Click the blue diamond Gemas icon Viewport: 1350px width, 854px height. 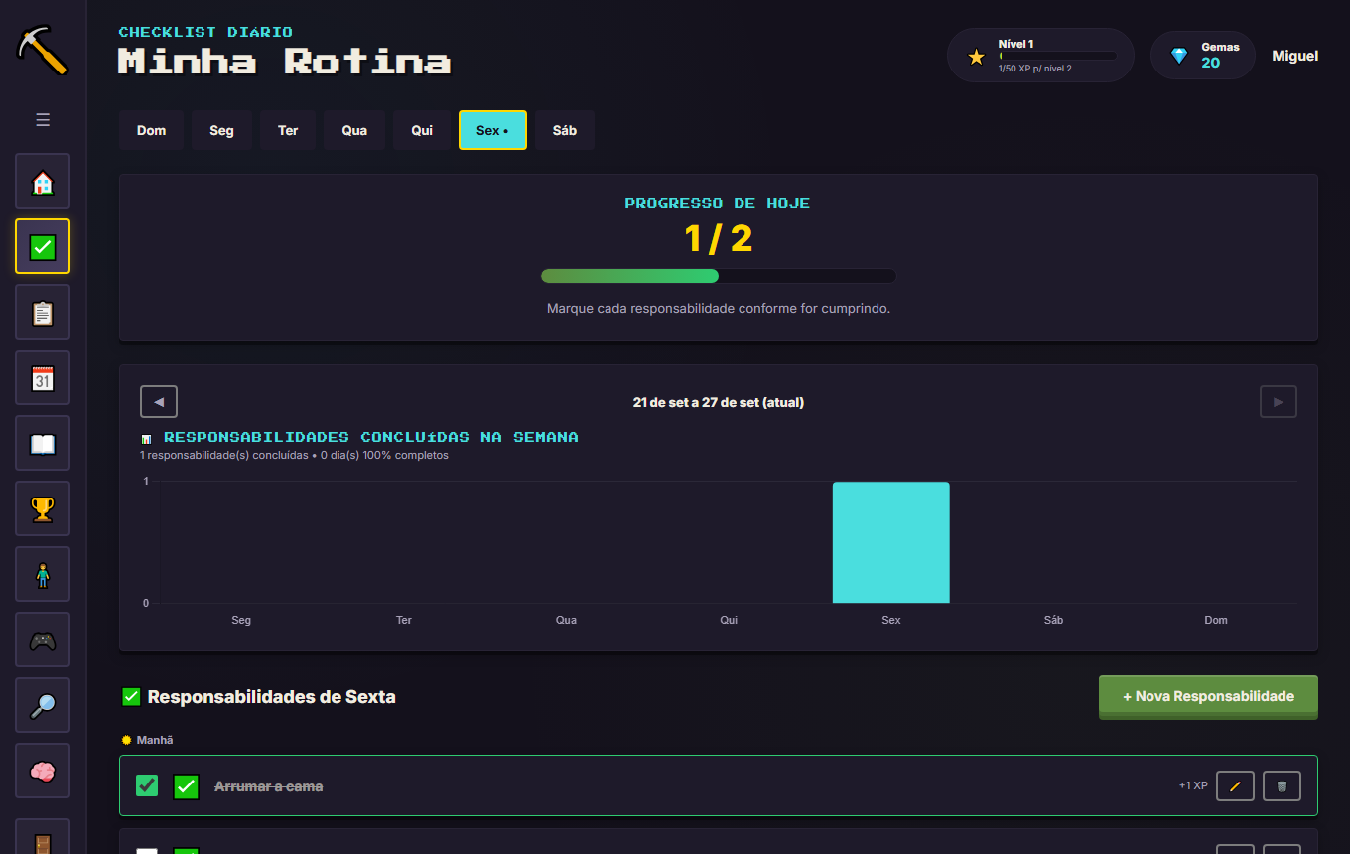[1179, 56]
